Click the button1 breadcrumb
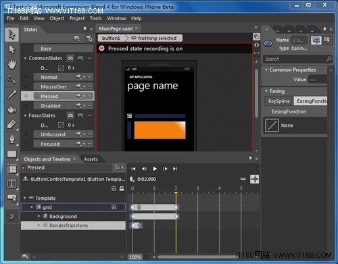 click(111, 38)
